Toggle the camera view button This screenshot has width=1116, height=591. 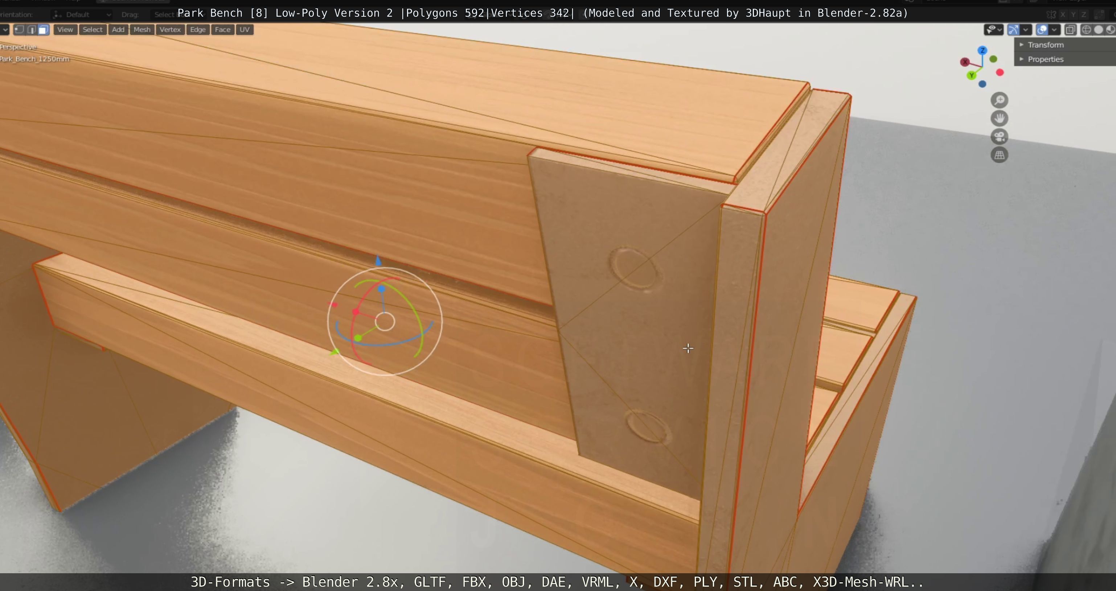point(1000,137)
